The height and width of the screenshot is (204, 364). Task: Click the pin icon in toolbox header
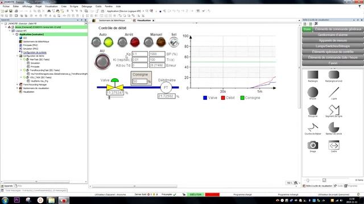358,20
